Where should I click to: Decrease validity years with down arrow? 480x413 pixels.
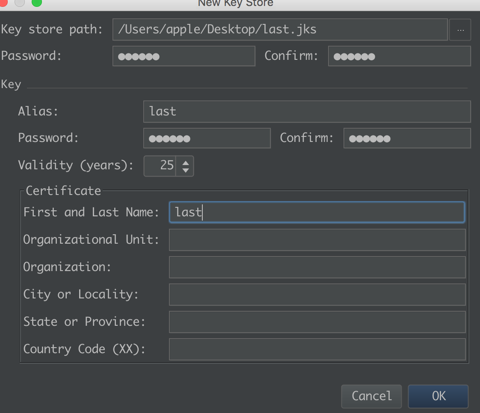(x=186, y=170)
